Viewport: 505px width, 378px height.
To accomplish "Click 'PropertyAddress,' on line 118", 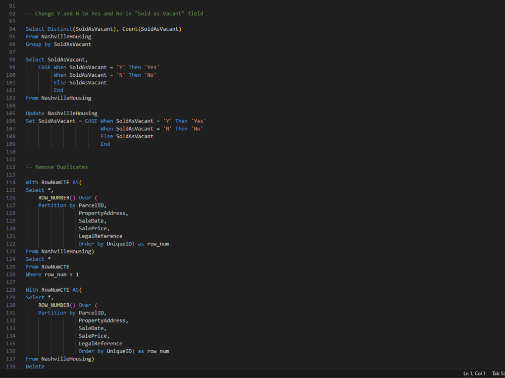I will (x=104, y=213).
